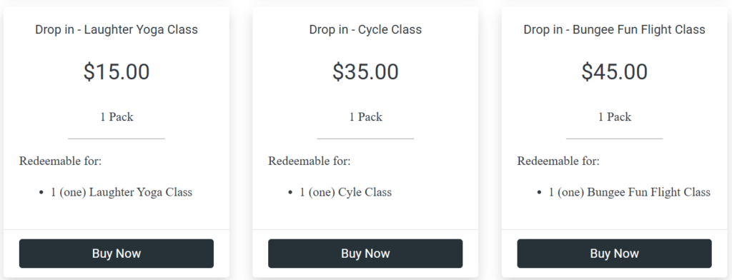This screenshot has height=280, width=732.
Task: Click the divider line under the Bungee 1 Pack
Action: pyautogui.click(x=614, y=139)
